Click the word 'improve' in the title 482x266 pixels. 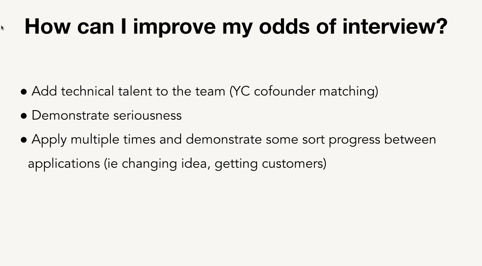click(x=174, y=27)
